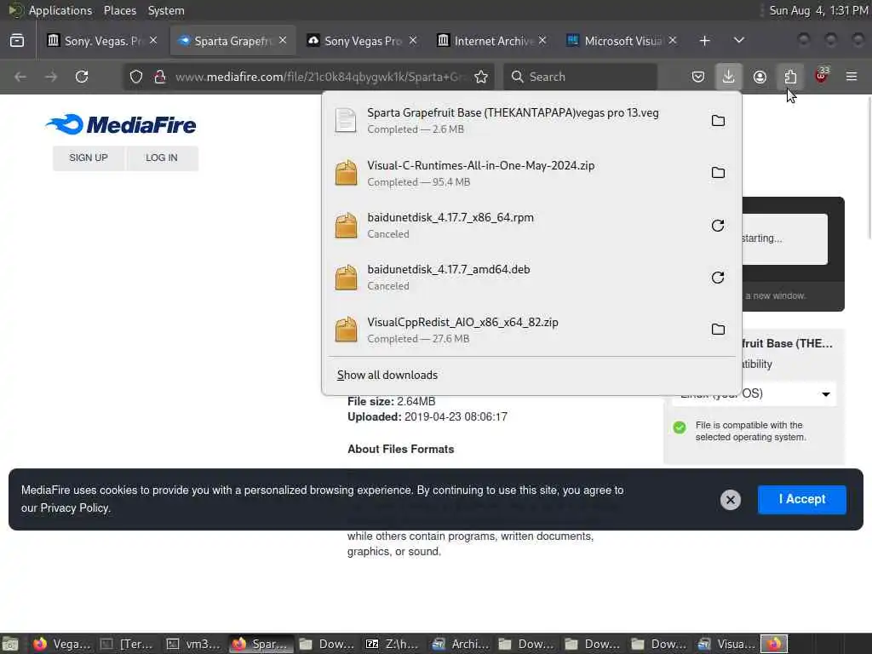The width and height of the screenshot is (872, 654).
Task: Dismiss cookie banner with X icon
Action: [730, 500]
